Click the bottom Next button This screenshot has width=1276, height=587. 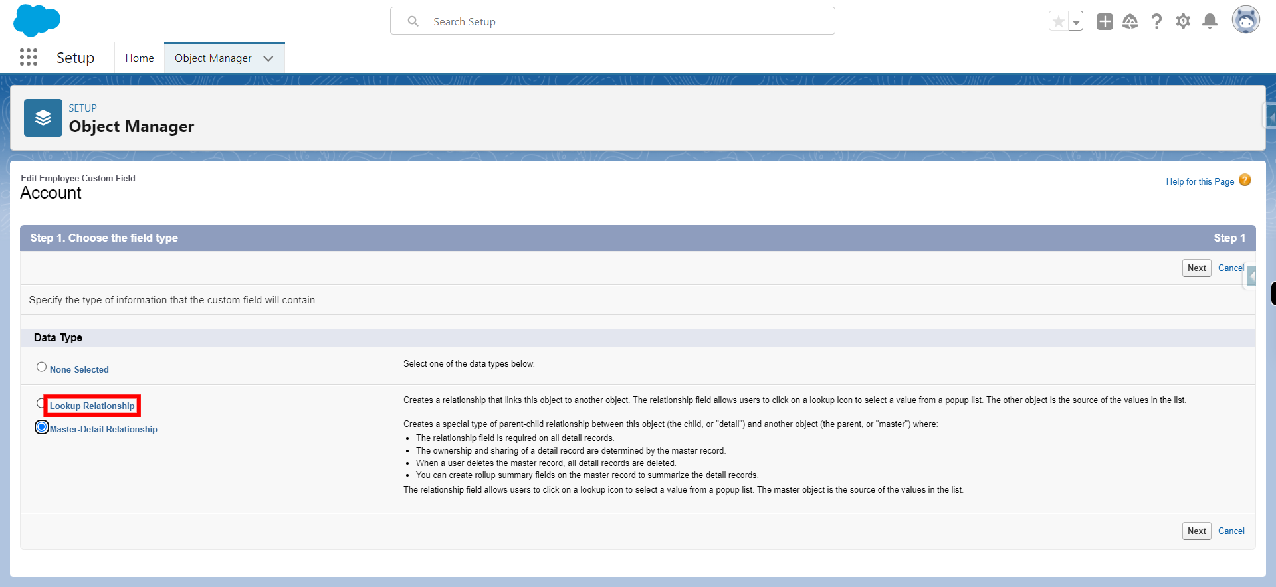tap(1196, 531)
